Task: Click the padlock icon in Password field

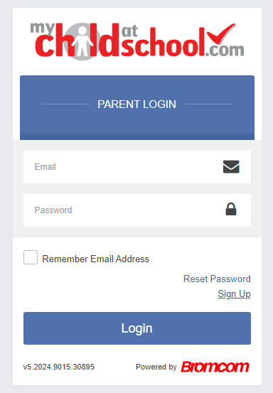Action: pyautogui.click(x=231, y=209)
